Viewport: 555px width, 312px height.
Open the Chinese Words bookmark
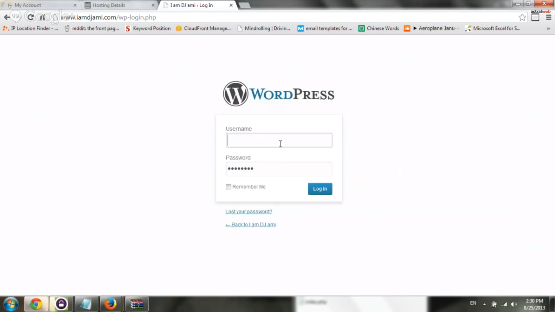coord(379,28)
